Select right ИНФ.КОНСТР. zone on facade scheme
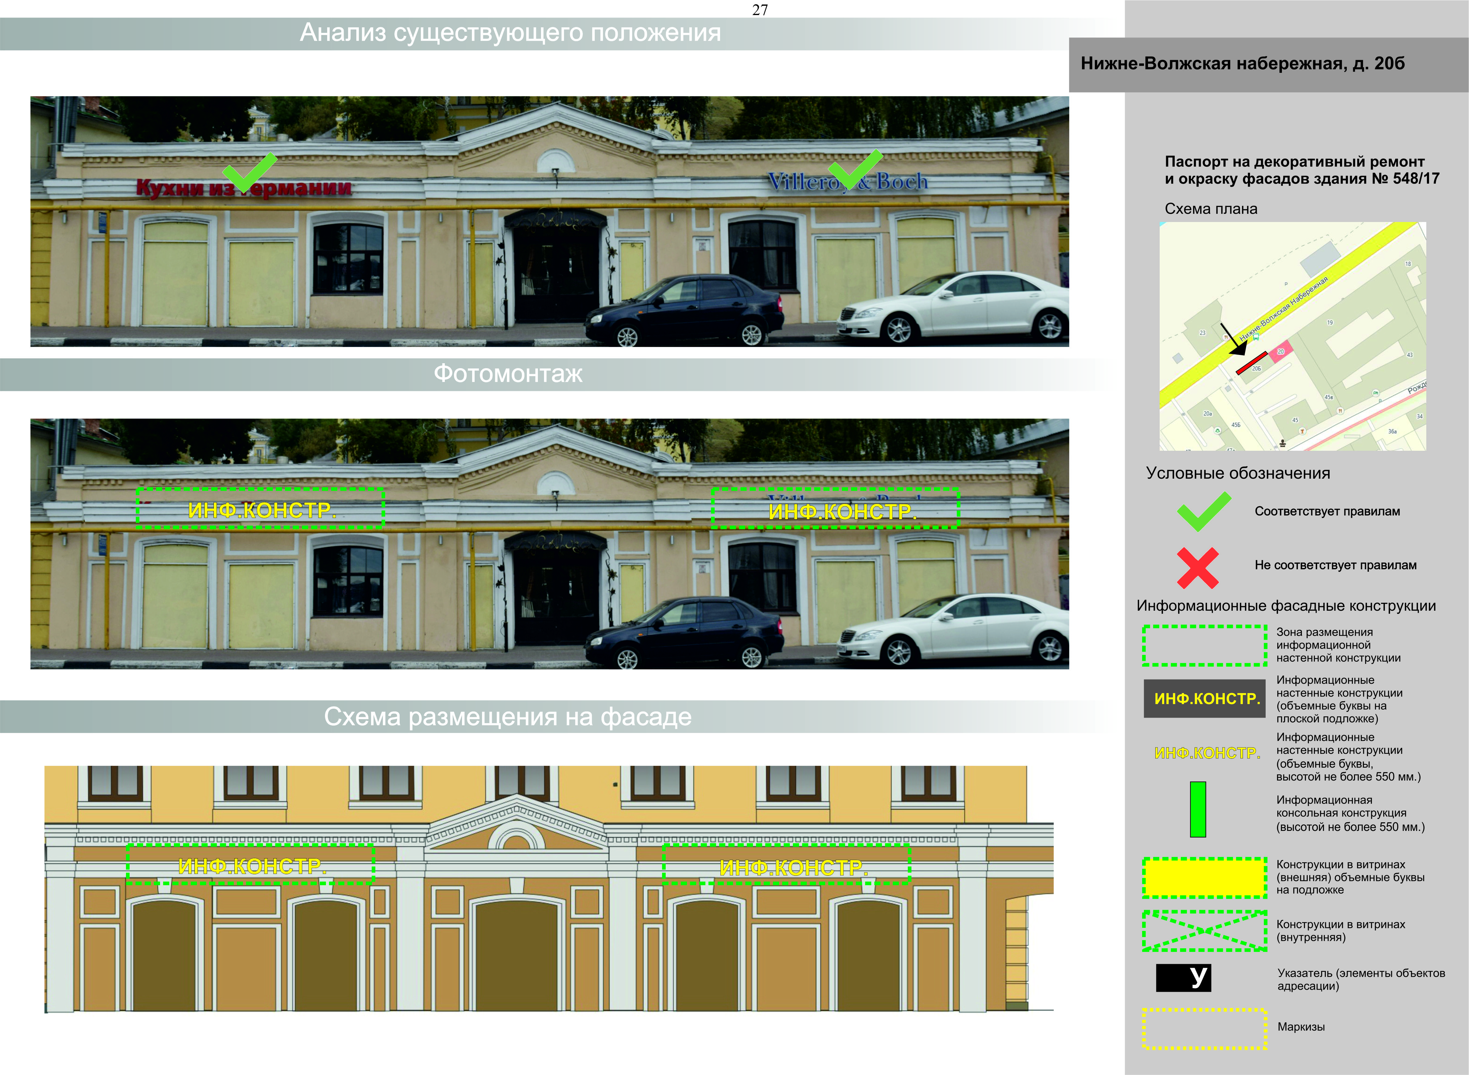 (786, 864)
